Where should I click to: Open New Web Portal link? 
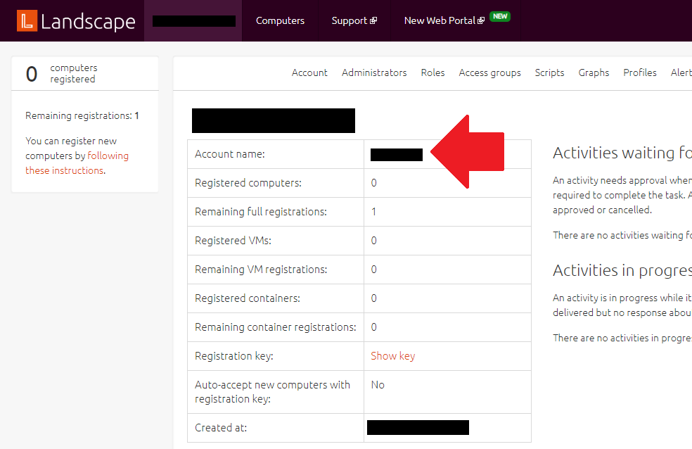click(440, 20)
